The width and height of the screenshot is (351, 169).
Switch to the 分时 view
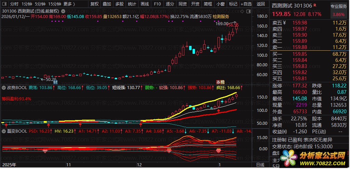point(15,4)
